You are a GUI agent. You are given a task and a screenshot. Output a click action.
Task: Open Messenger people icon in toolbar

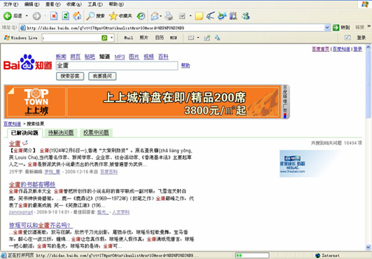(245, 16)
